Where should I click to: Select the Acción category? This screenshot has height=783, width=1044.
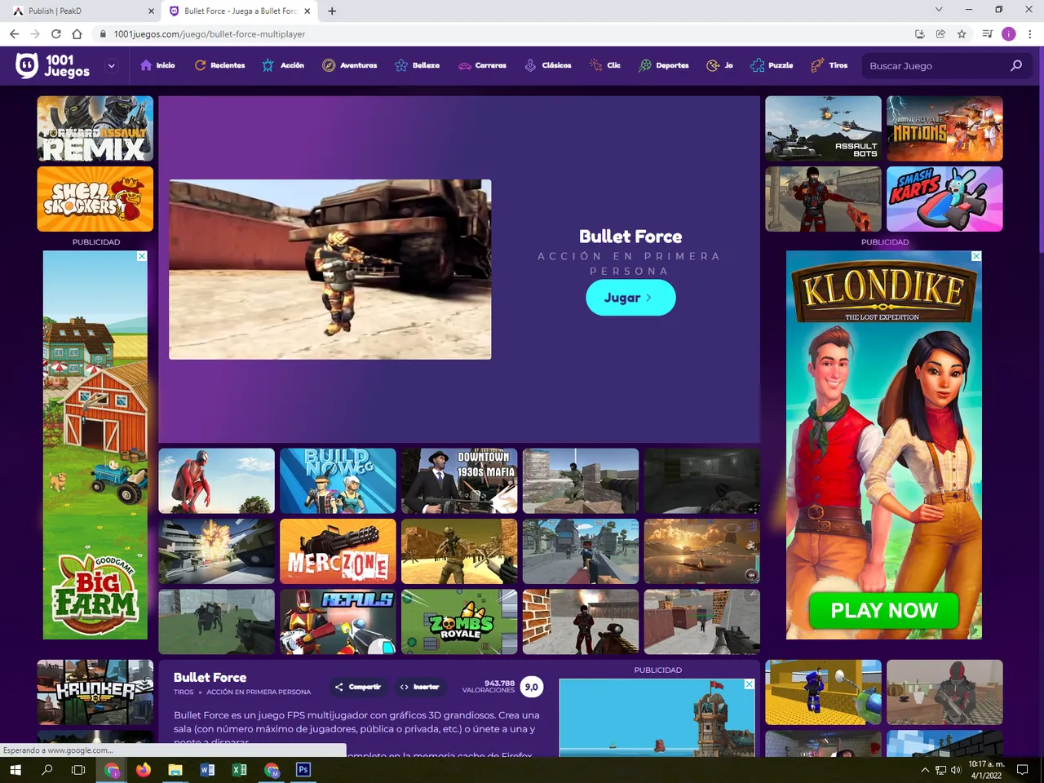point(283,65)
